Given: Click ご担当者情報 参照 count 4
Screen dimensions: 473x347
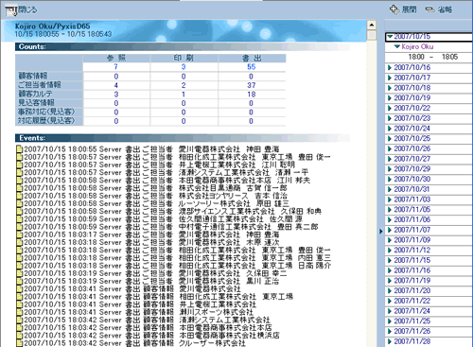Looking at the screenshot, I should (116, 85).
